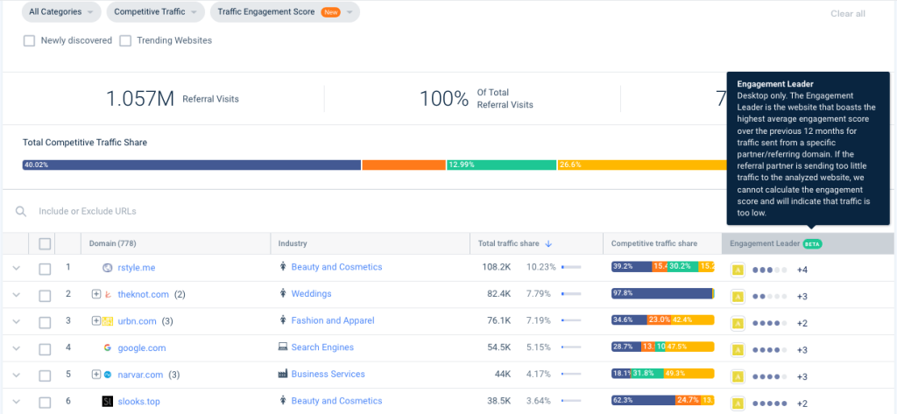Open the urbn.com domain link
This screenshot has height=414, width=897.
[x=137, y=321]
